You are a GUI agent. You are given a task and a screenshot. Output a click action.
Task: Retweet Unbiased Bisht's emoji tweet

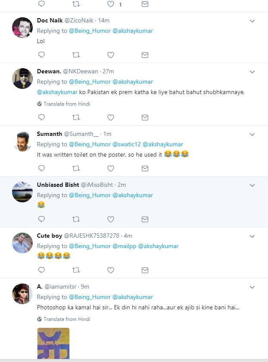click(76, 219)
